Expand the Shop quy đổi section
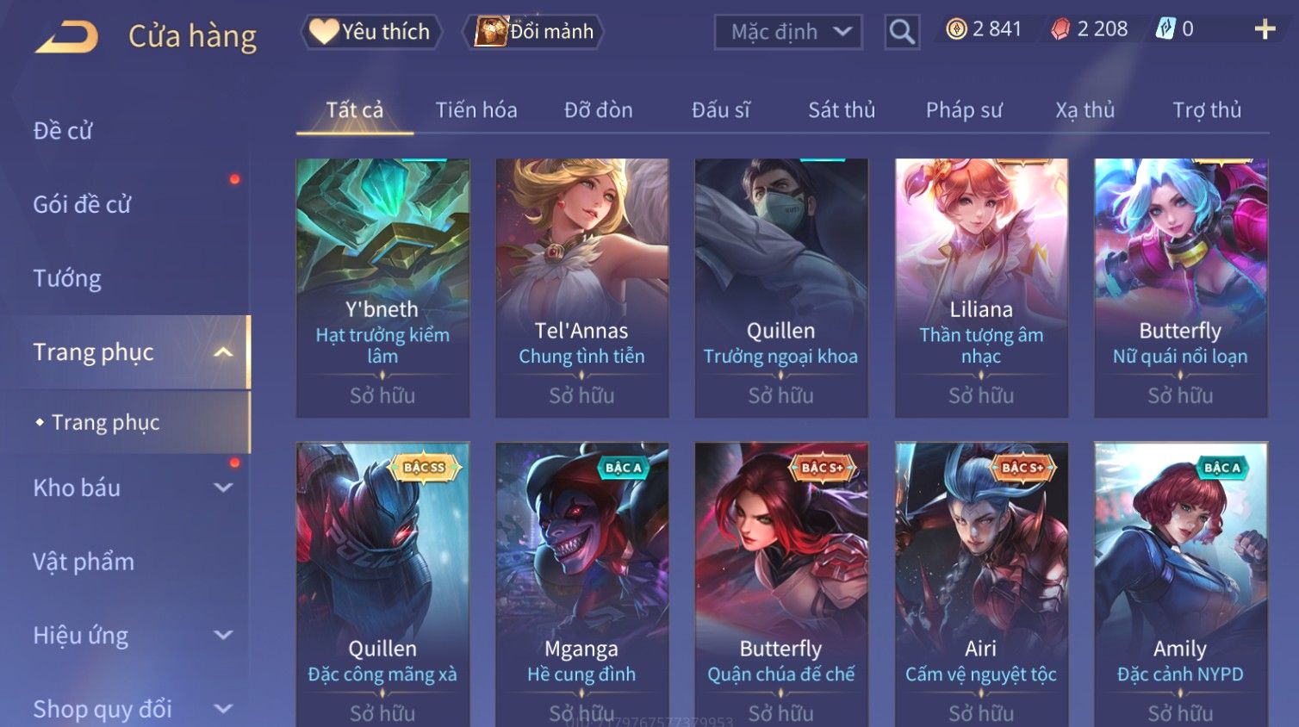The width and height of the screenshot is (1299, 727). click(223, 709)
